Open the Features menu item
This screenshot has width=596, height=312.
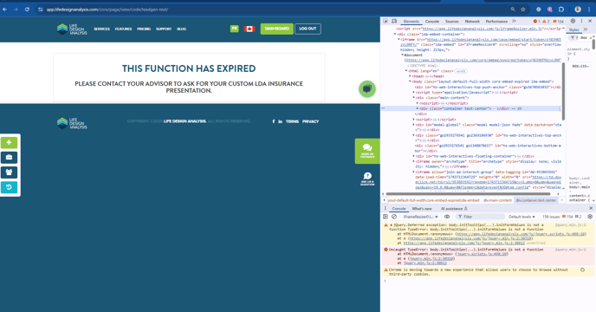pyautogui.click(x=123, y=29)
